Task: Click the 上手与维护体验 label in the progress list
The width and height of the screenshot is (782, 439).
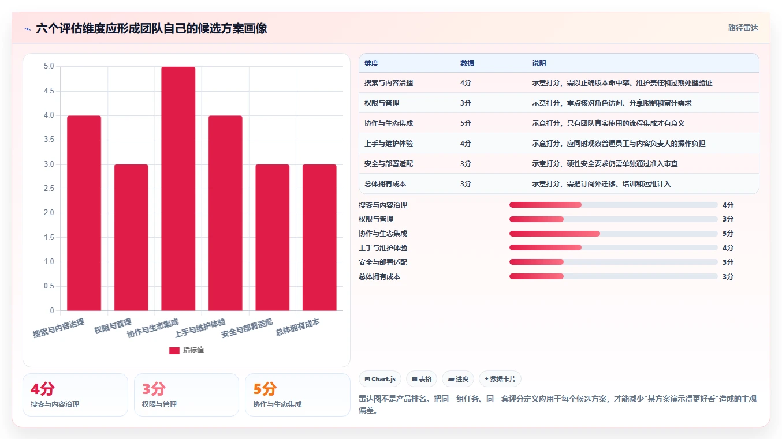Action: tap(383, 247)
